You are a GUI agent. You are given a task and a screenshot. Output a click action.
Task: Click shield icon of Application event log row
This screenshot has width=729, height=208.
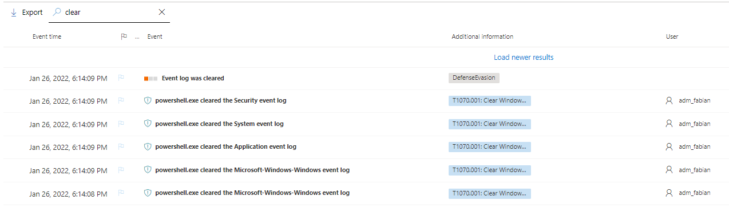point(148,146)
